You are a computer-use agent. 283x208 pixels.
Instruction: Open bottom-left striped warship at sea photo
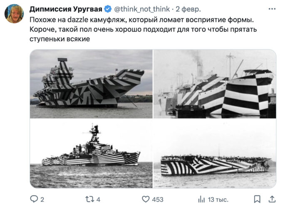91,154
